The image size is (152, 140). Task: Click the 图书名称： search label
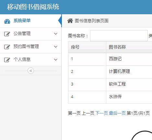pos(78,36)
